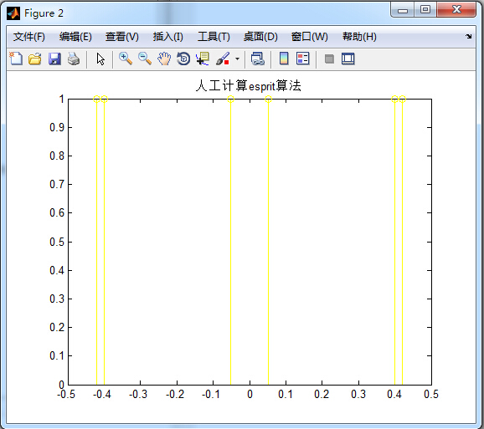The width and height of the screenshot is (484, 429).
Task: Activate the Zoom Out magnifier tool
Action: tap(145, 59)
